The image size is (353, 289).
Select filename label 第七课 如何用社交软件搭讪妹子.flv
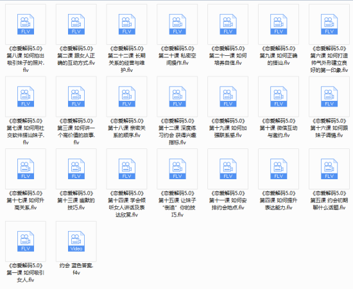pyautogui.click(x=26, y=132)
